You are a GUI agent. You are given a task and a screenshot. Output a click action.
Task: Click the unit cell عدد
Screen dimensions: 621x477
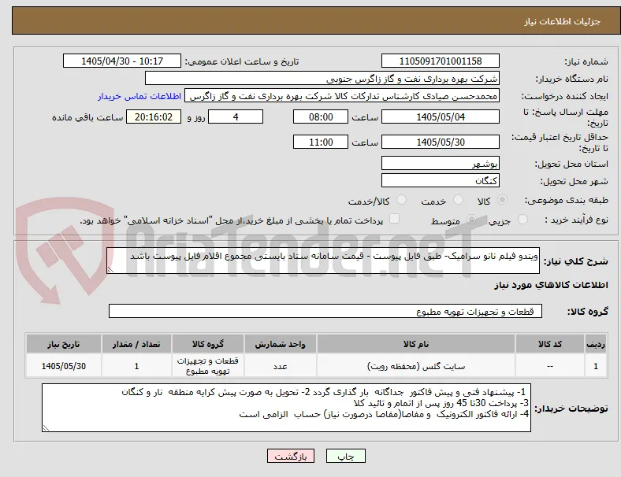[x=280, y=366]
